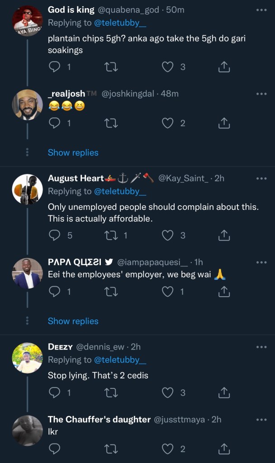Share _realjosh's laughing emoji reply
Viewport: 275px width, 463px height.
(x=224, y=123)
